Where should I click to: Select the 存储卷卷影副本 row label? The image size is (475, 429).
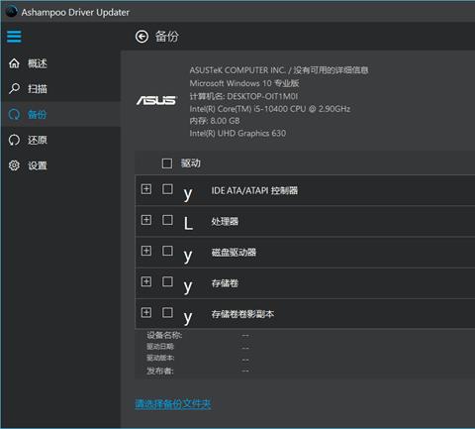[242, 314]
